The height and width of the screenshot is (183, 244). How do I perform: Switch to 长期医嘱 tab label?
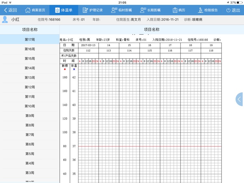click(154, 10)
